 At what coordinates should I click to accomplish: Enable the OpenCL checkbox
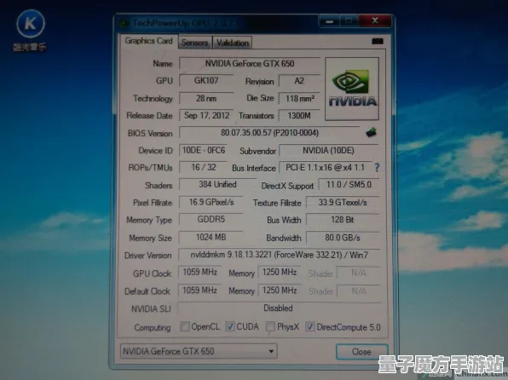(185, 326)
